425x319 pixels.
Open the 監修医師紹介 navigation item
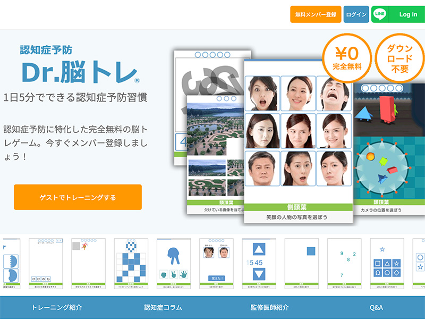(269, 307)
